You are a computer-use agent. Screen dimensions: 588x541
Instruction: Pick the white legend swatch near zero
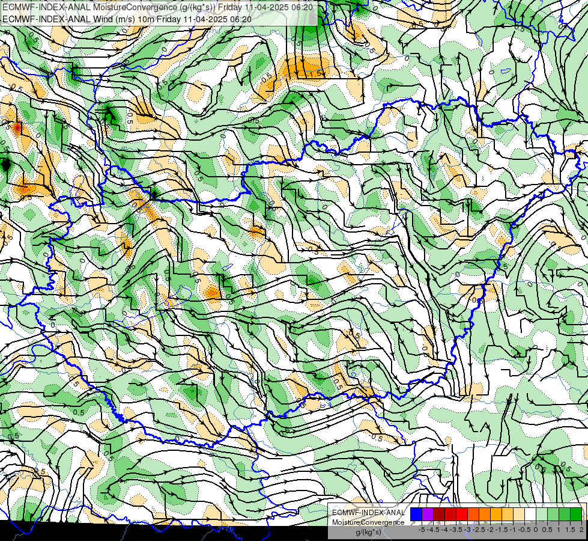(530, 514)
